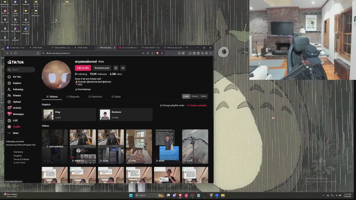The width and height of the screenshot is (356, 200).
Task: Switch to the Liked tab
Action: pyautogui.click(x=116, y=97)
